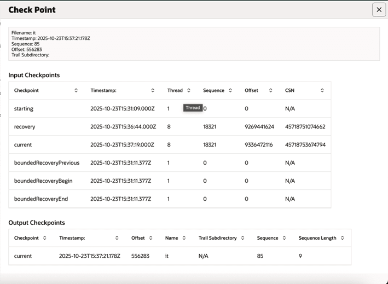
Task: Sort output table by Sequence Length
Action: click(x=342, y=238)
